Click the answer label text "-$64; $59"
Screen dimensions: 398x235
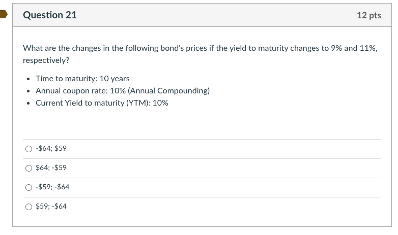pyautogui.click(x=51, y=149)
